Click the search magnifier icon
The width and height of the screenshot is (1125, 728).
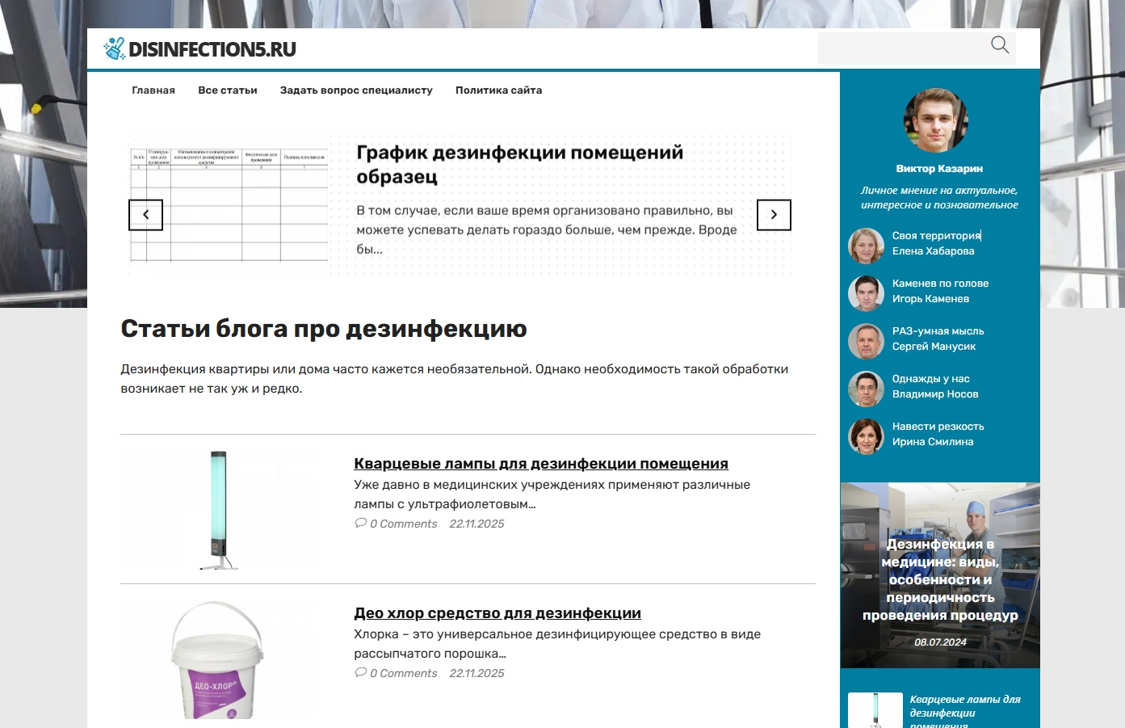[x=1000, y=45]
